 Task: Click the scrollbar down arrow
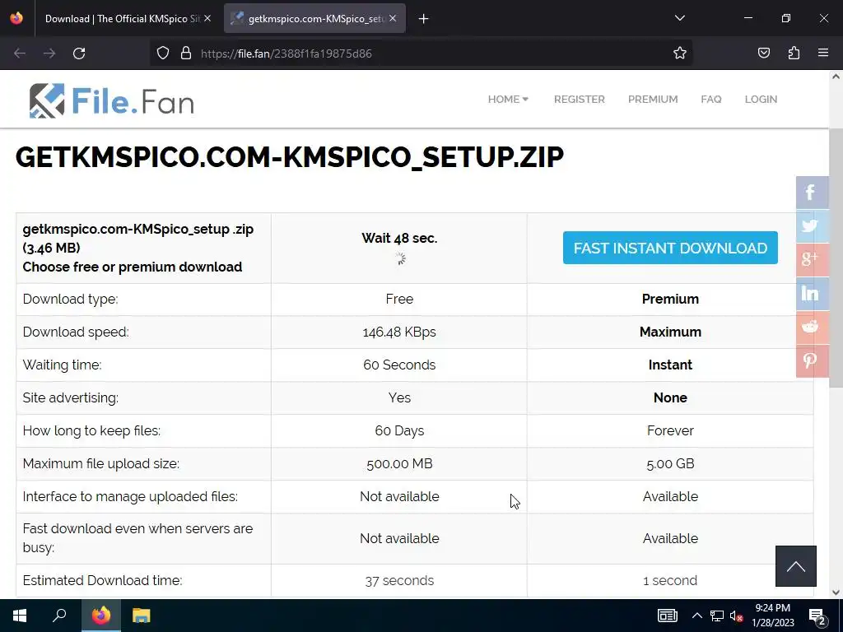(x=836, y=592)
